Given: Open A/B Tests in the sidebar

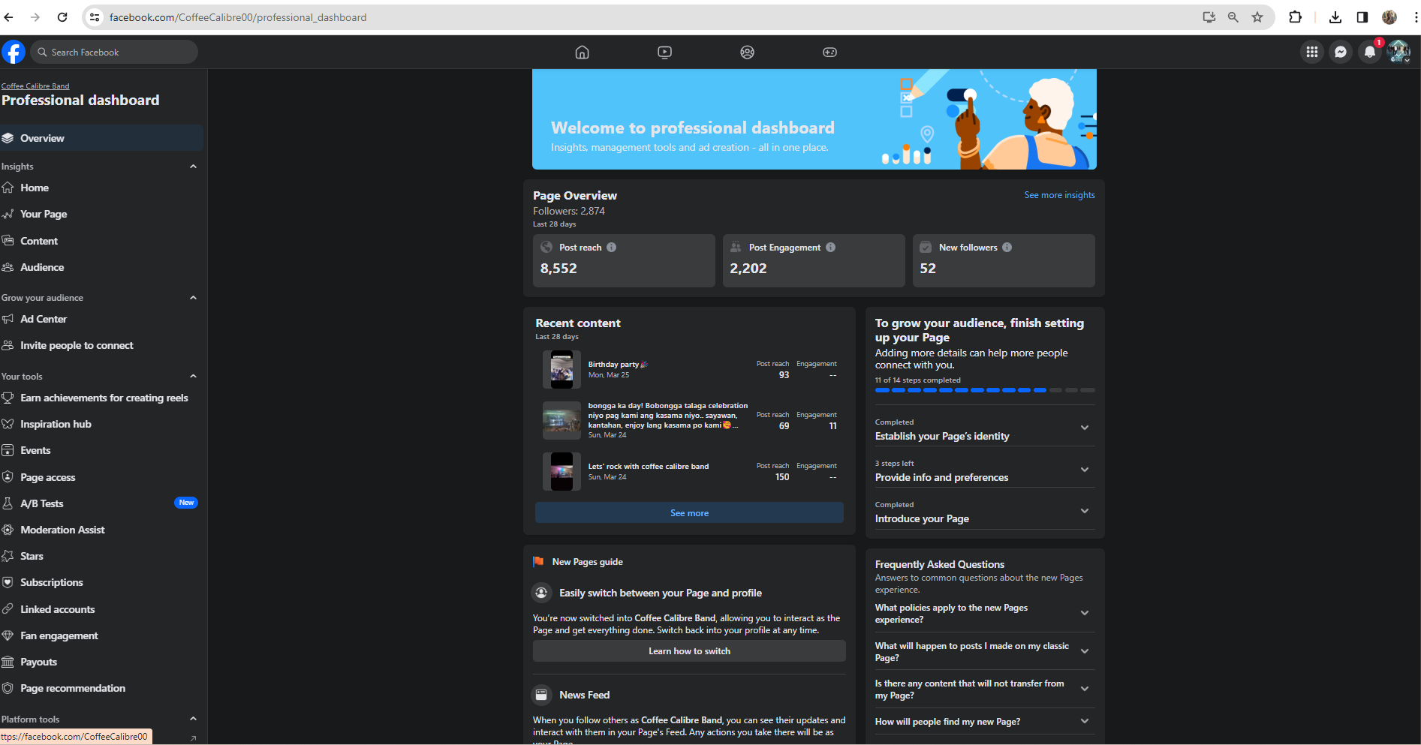Looking at the screenshot, I should coord(101,503).
